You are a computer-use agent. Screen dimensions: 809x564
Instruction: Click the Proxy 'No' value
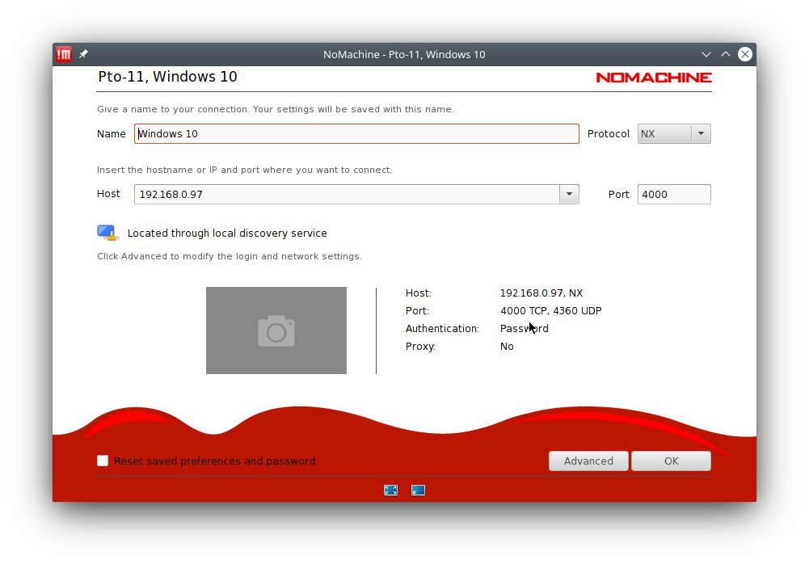507,347
